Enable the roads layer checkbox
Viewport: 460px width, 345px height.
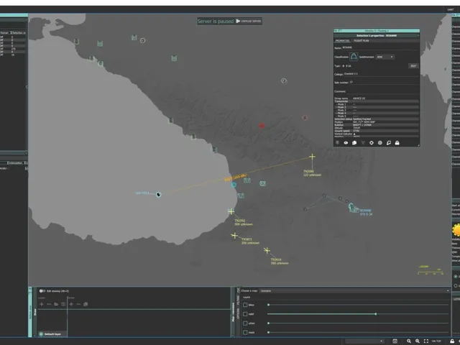point(245,332)
